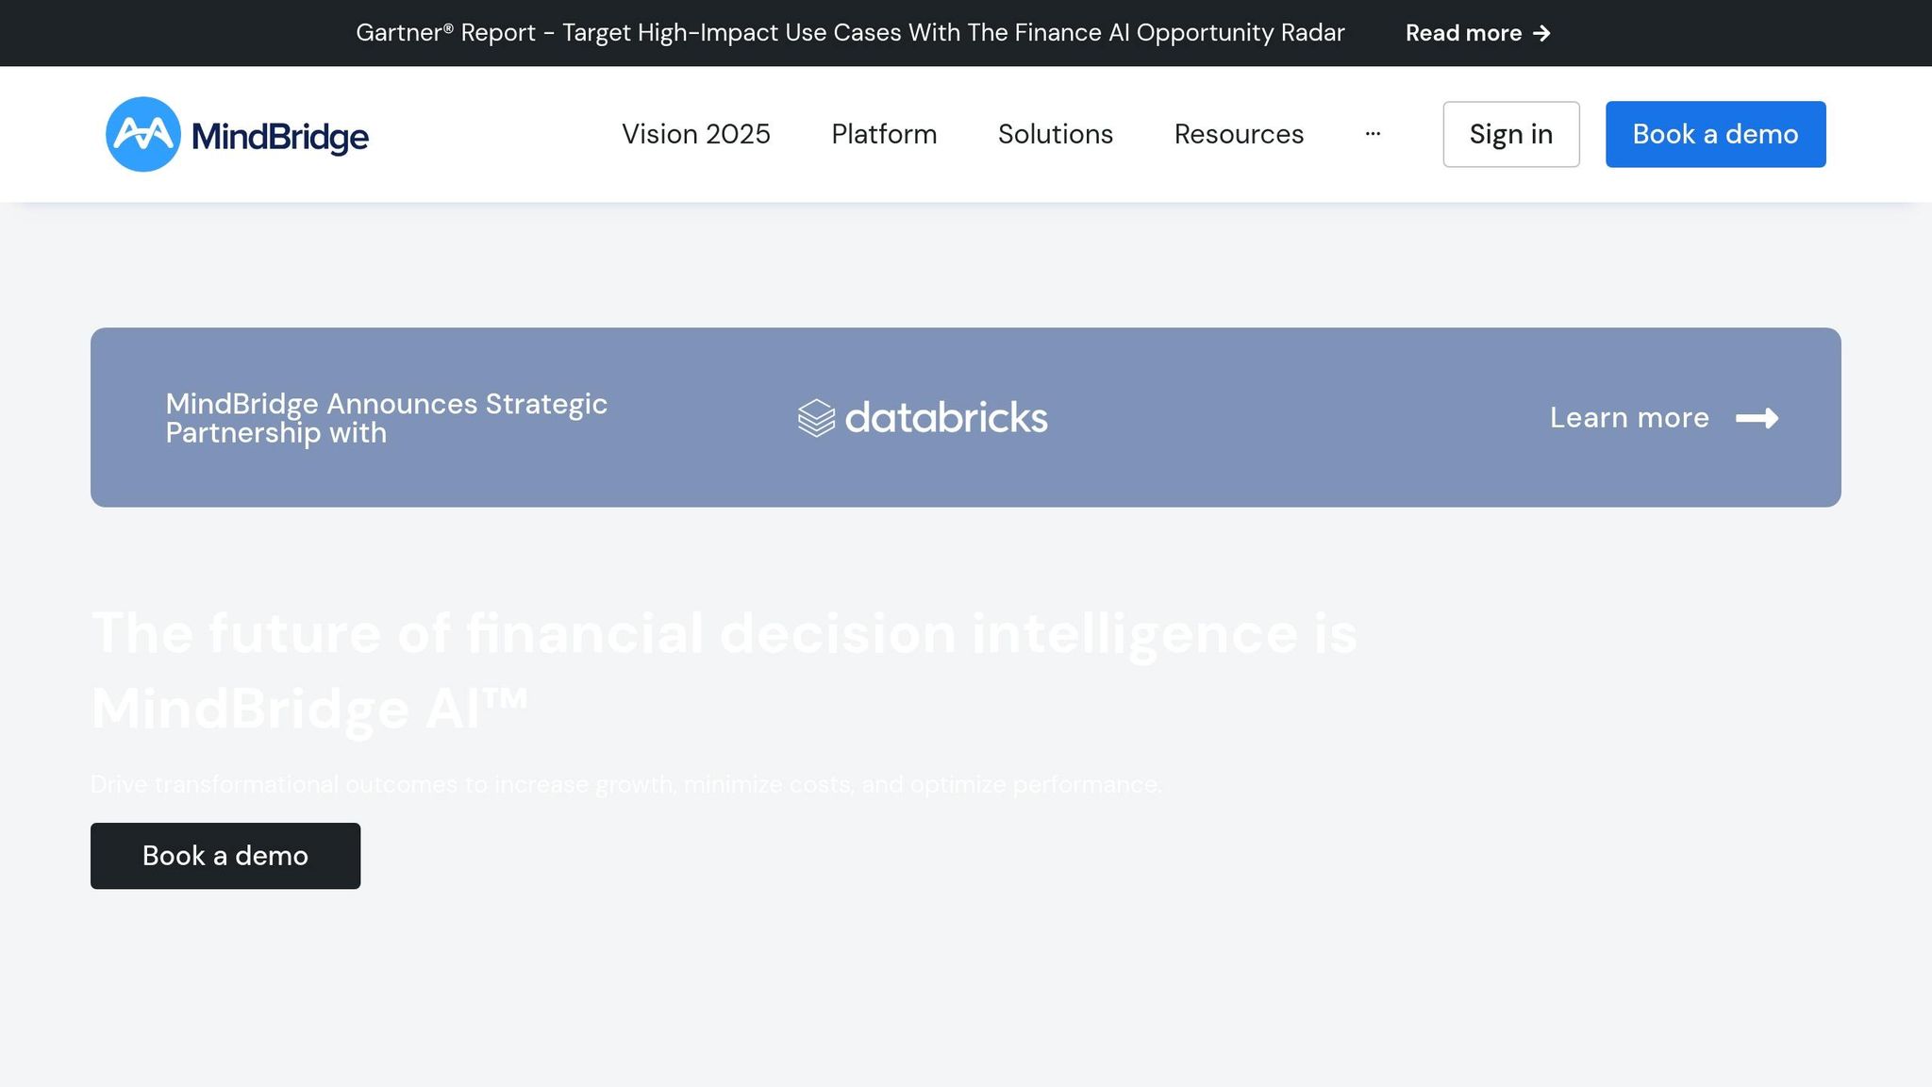Click Read more in top banner

pos(1463,33)
